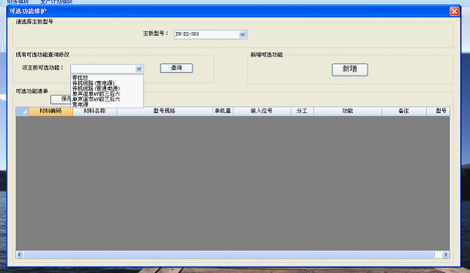Sort by 材料编码 column header
Screen dimensions: 470x273
click(50, 112)
